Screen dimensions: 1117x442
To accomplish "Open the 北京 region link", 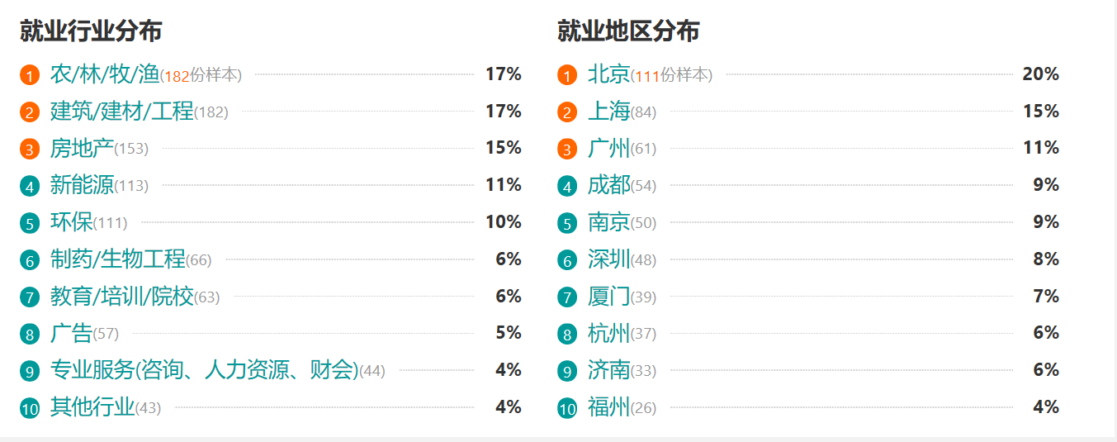I will (x=608, y=74).
